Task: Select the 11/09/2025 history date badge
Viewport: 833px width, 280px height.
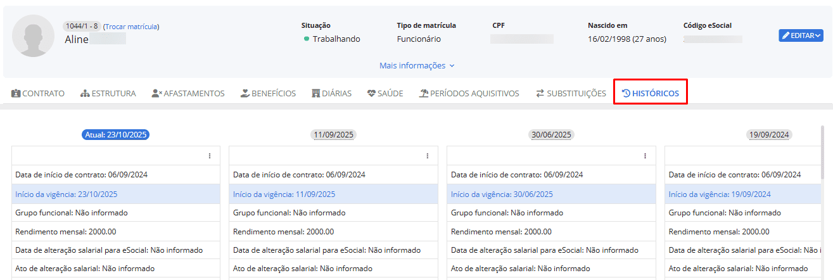Action: [x=334, y=134]
